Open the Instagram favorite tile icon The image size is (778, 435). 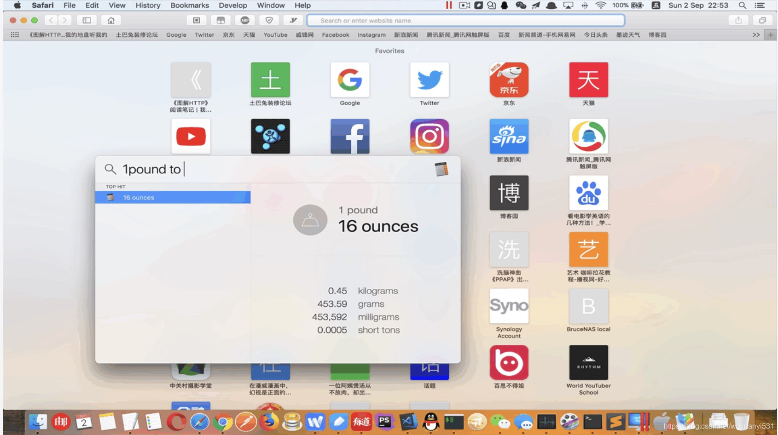(430, 136)
